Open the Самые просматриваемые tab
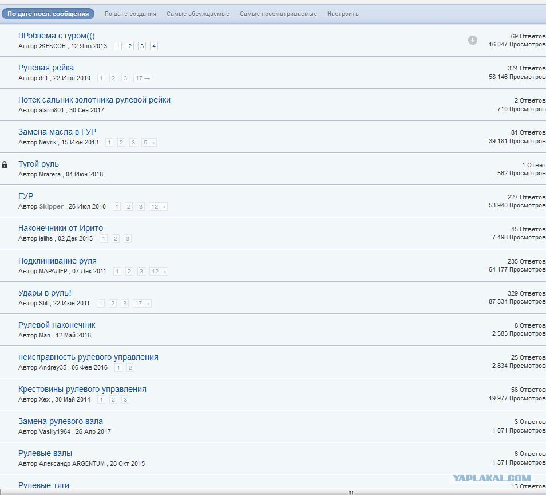 tap(278, 14)
